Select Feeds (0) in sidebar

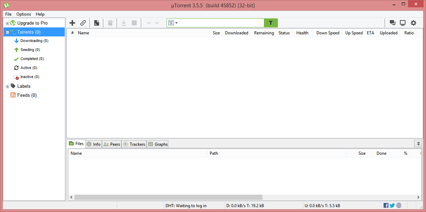point(27,95)
